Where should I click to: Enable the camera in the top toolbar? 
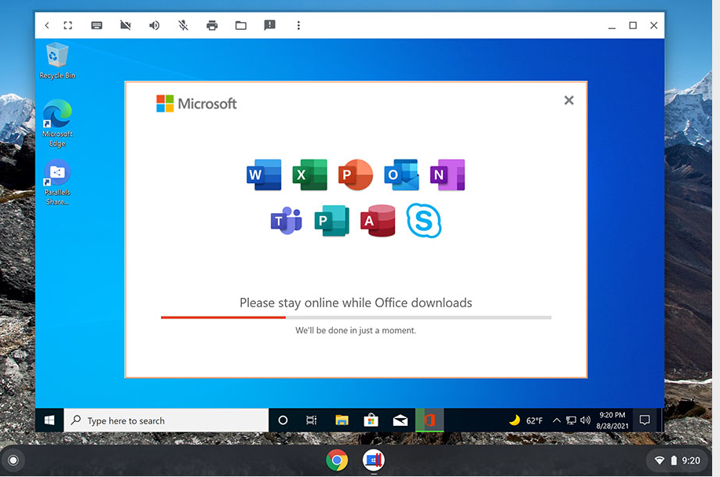point(125,25)
